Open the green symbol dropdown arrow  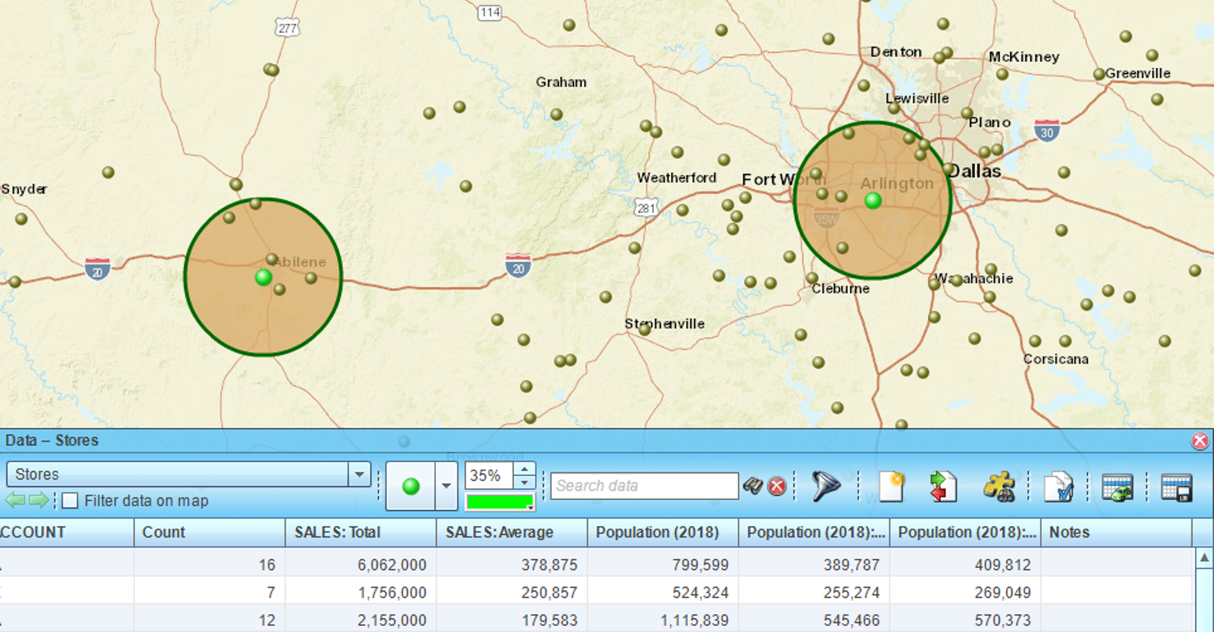point(446,486)
